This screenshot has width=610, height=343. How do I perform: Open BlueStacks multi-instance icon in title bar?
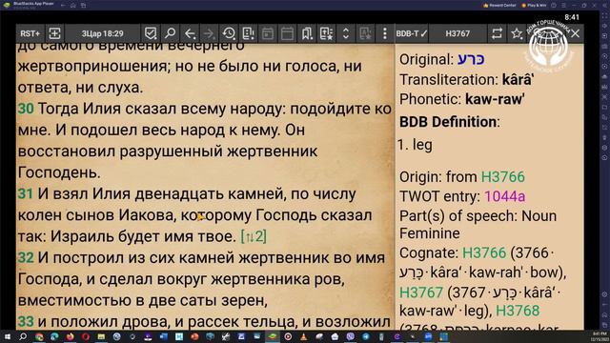(x=83, y=6)
